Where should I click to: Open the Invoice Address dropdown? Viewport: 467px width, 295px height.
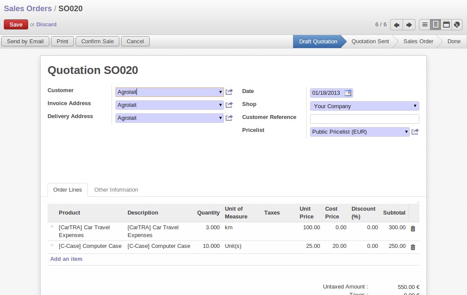point(220,105)
